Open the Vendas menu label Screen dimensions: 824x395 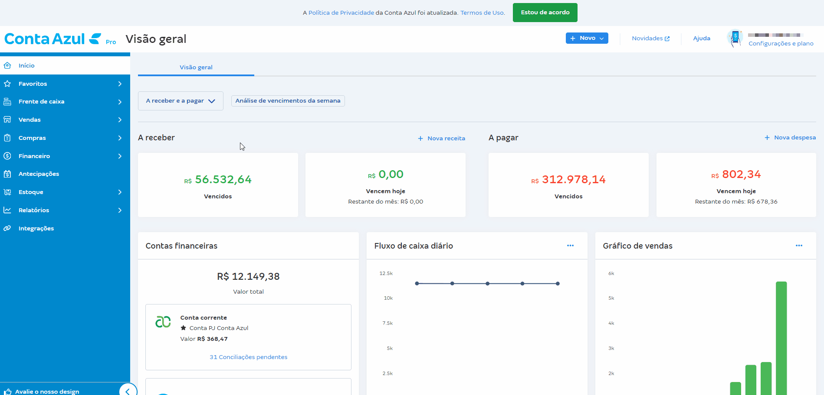pos(30,120)
